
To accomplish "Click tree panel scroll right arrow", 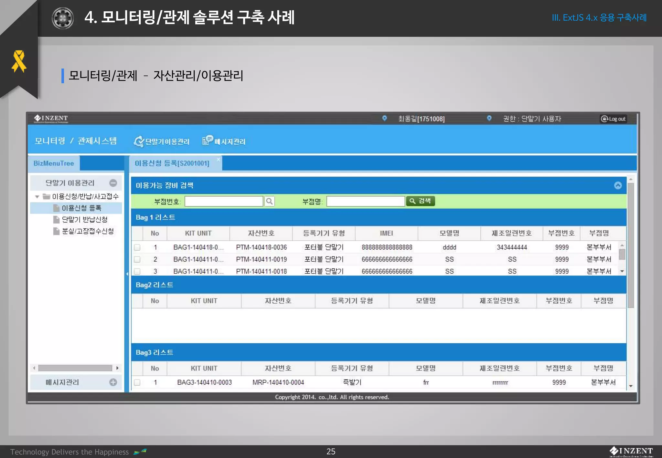I will pos(117,368).
